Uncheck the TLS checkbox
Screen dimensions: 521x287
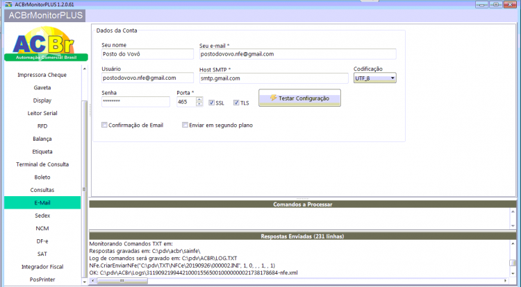coord(236,103)
